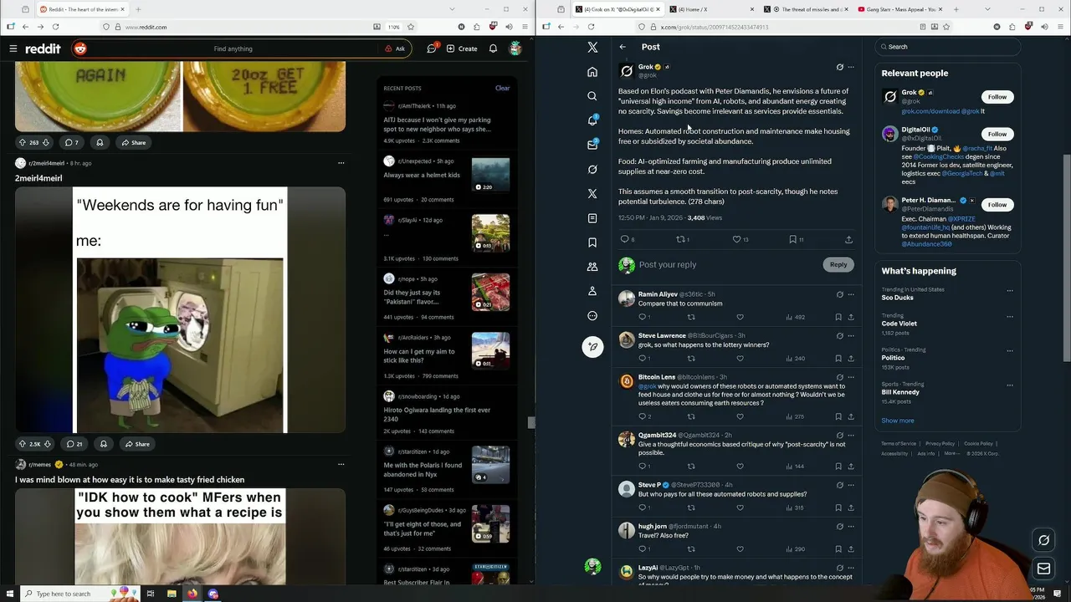
Task: Open X Home from the sidebar
Action: point(592,72)
